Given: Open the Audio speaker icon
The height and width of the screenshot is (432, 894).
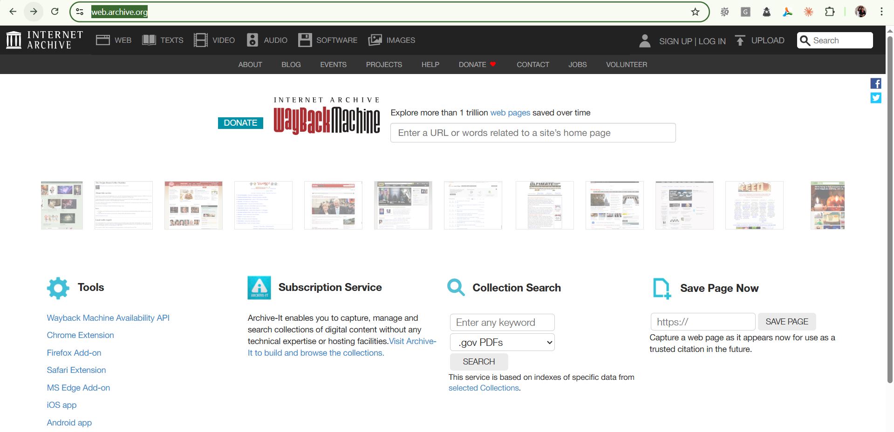Looking at the screenshot, I should 252,40.
